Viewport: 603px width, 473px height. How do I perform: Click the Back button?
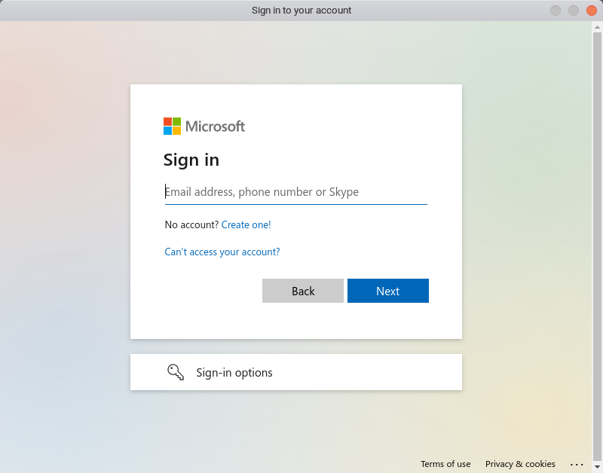pos(303,291)
